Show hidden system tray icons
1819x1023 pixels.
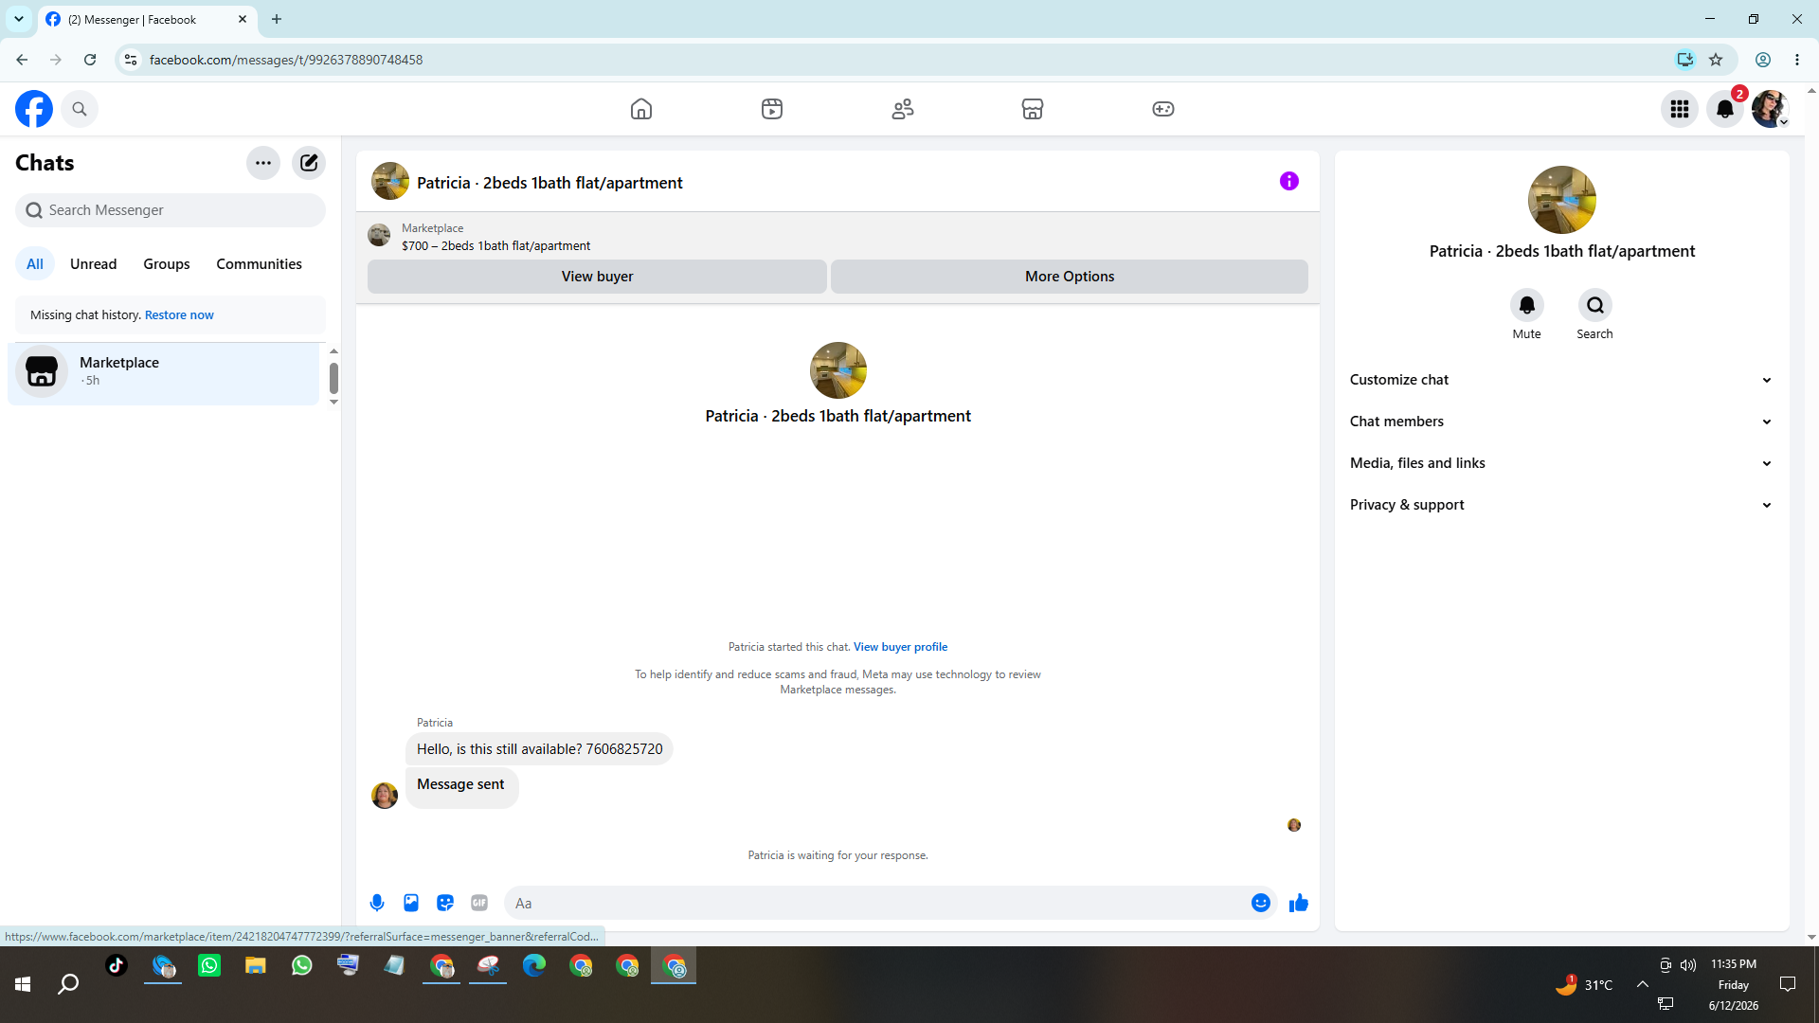(x=1643, y=985)
